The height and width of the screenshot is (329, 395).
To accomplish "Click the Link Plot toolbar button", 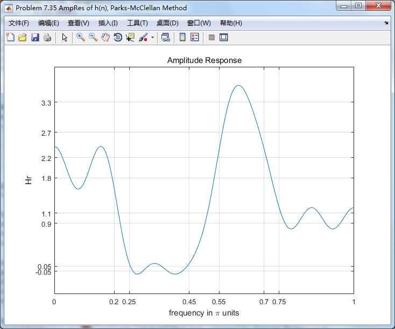I will tap(166, 37).
